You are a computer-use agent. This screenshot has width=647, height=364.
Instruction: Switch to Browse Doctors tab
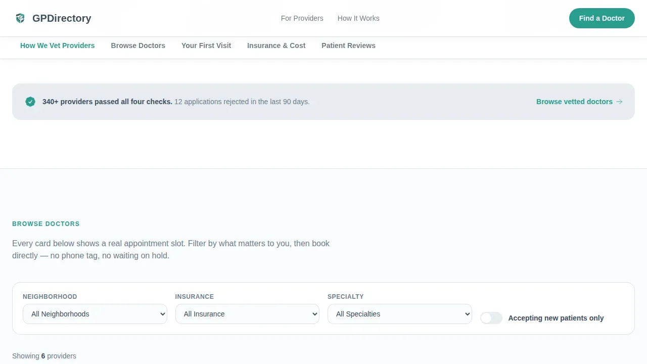click(138, 45)
